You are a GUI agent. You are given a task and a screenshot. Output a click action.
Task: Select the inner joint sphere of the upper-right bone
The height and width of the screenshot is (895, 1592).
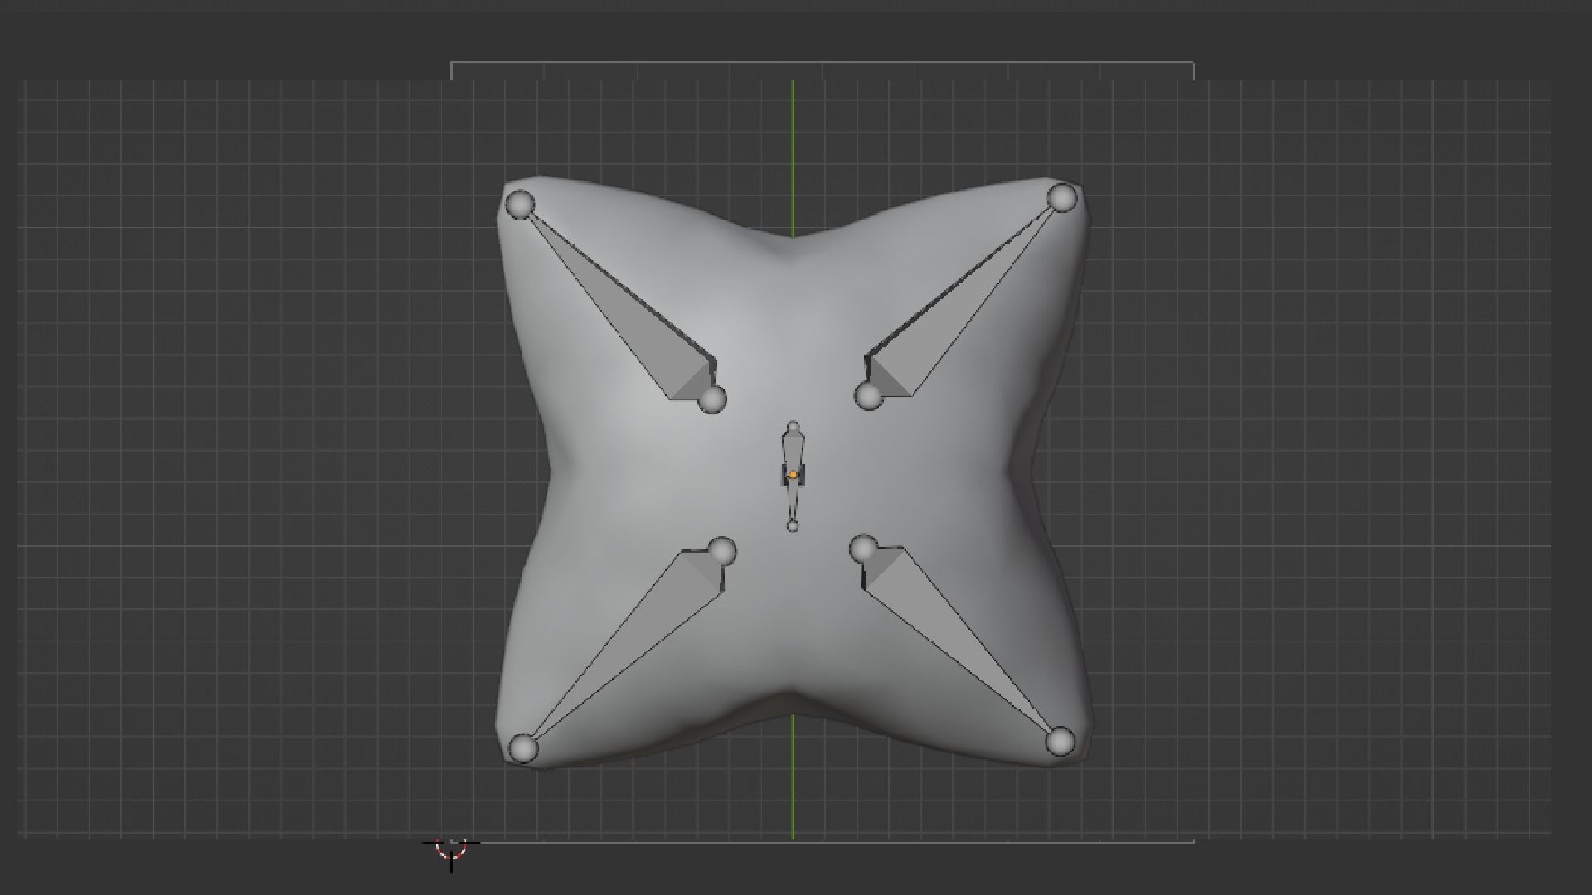click(x=868, y=396)
